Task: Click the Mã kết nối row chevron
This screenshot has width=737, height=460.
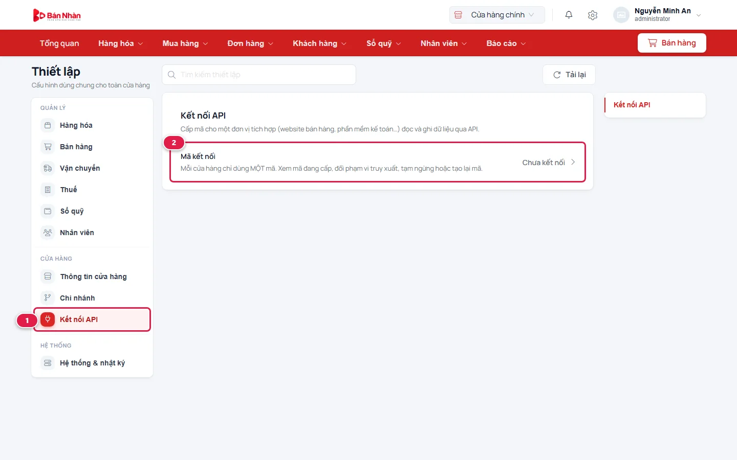Action: tap(573, 162)
